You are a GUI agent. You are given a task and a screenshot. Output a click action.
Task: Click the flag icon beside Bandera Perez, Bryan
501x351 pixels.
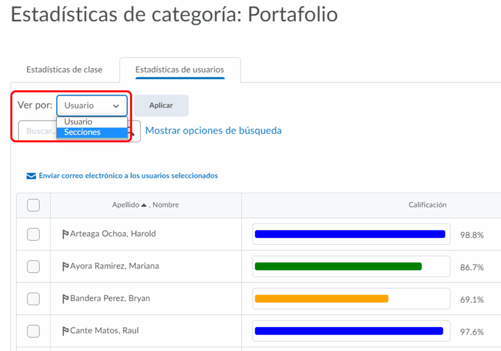pos(66,299)
